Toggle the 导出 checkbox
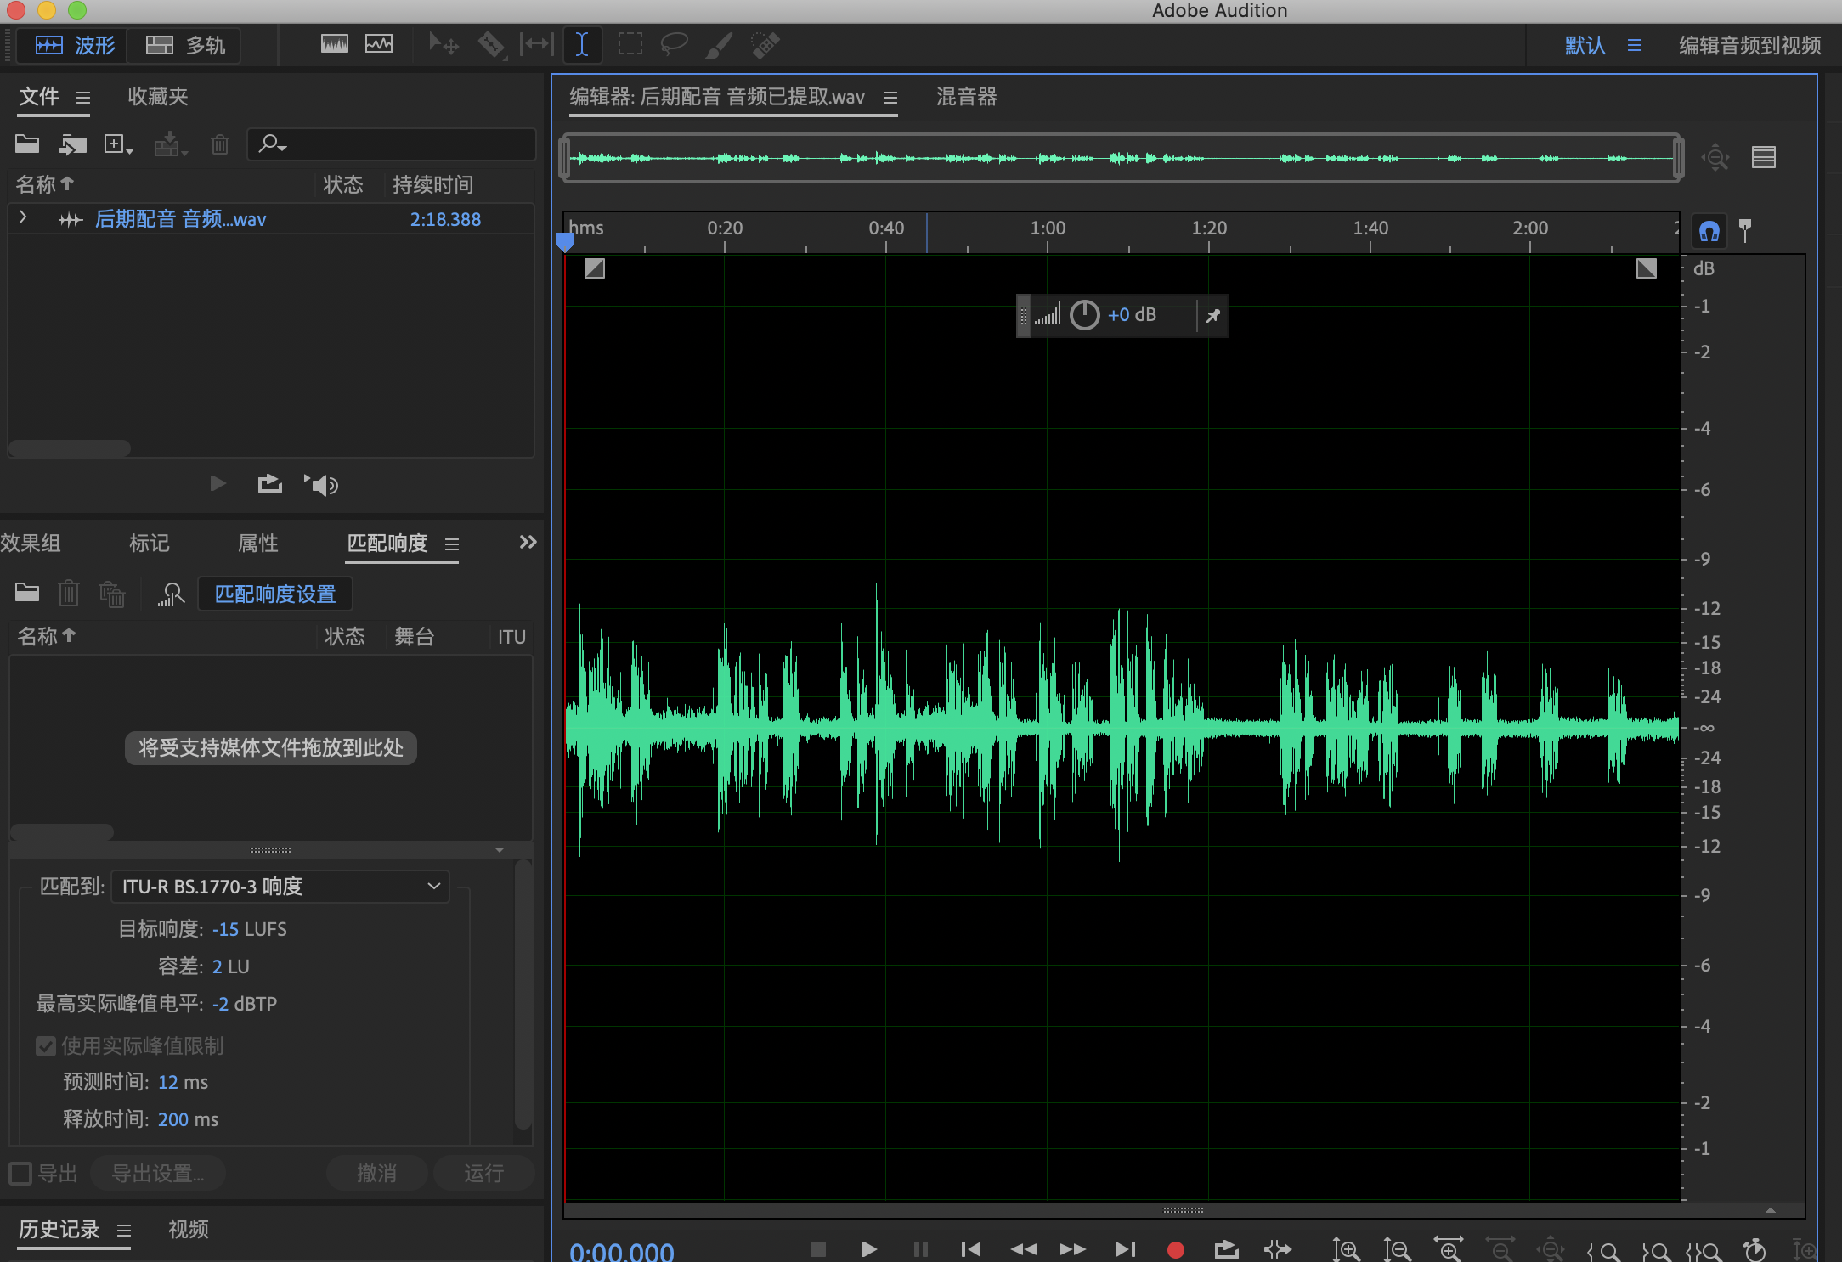This screenshot has height=1262, width=1842. pos(20,1174)
